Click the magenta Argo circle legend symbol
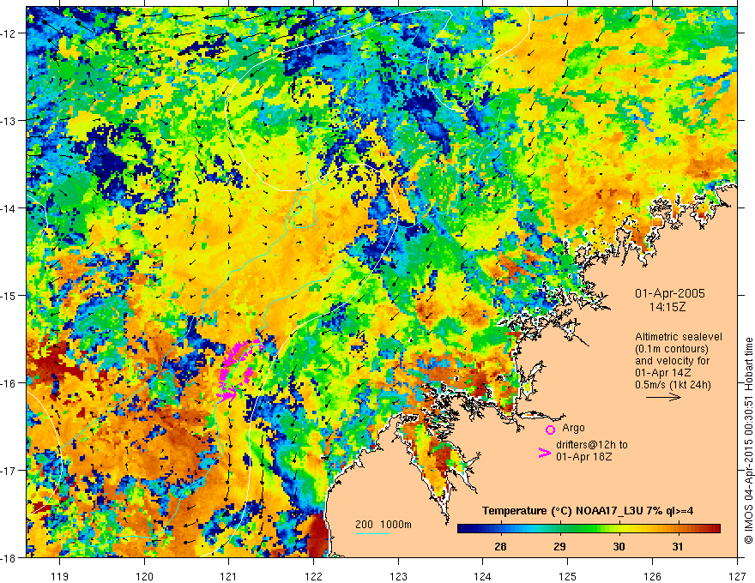This screenshot has height=583, width=755. point(550,430)
